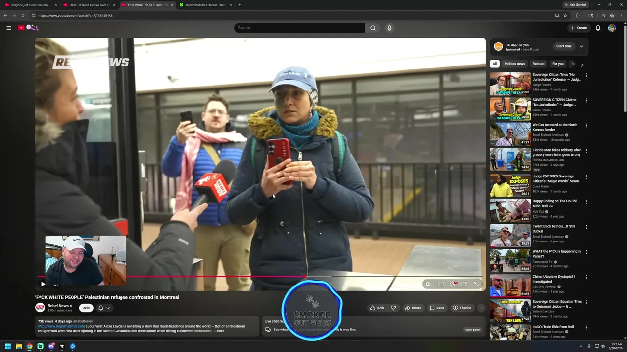Open the options menu for 'Florida Man fakes robbery'

click(x=586, y=151)
